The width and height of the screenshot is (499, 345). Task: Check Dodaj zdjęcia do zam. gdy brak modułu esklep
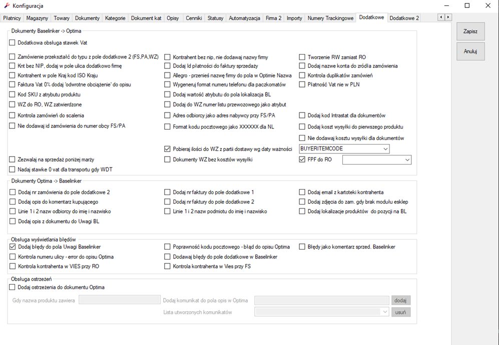(302, 201)
